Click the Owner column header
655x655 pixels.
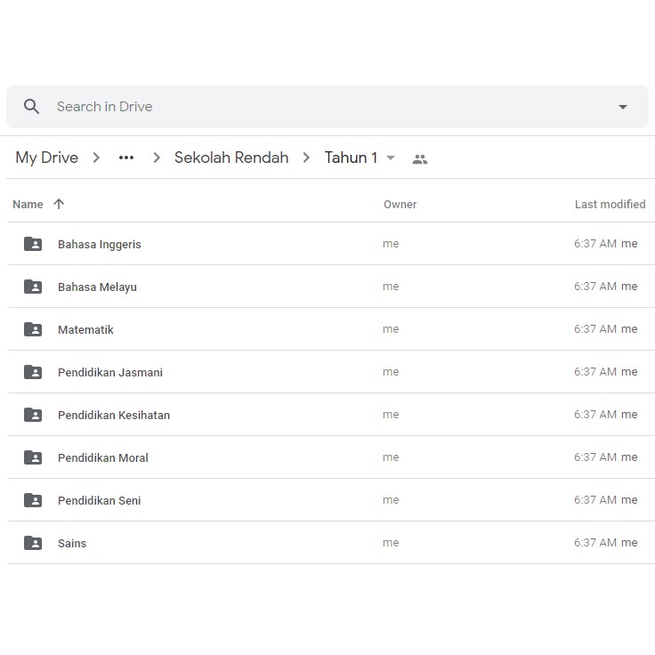click(400, 204)
